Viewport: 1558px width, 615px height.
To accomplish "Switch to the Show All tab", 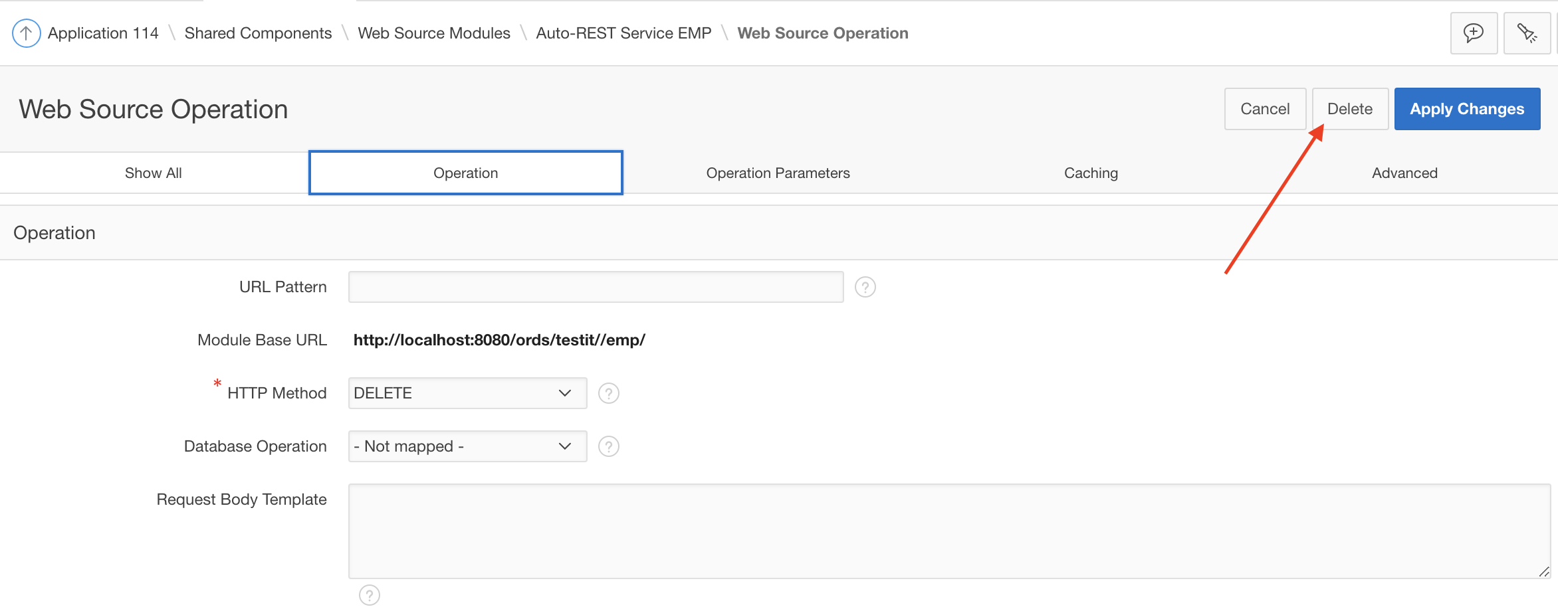I will pyautogui.click(x=154, y=173).
